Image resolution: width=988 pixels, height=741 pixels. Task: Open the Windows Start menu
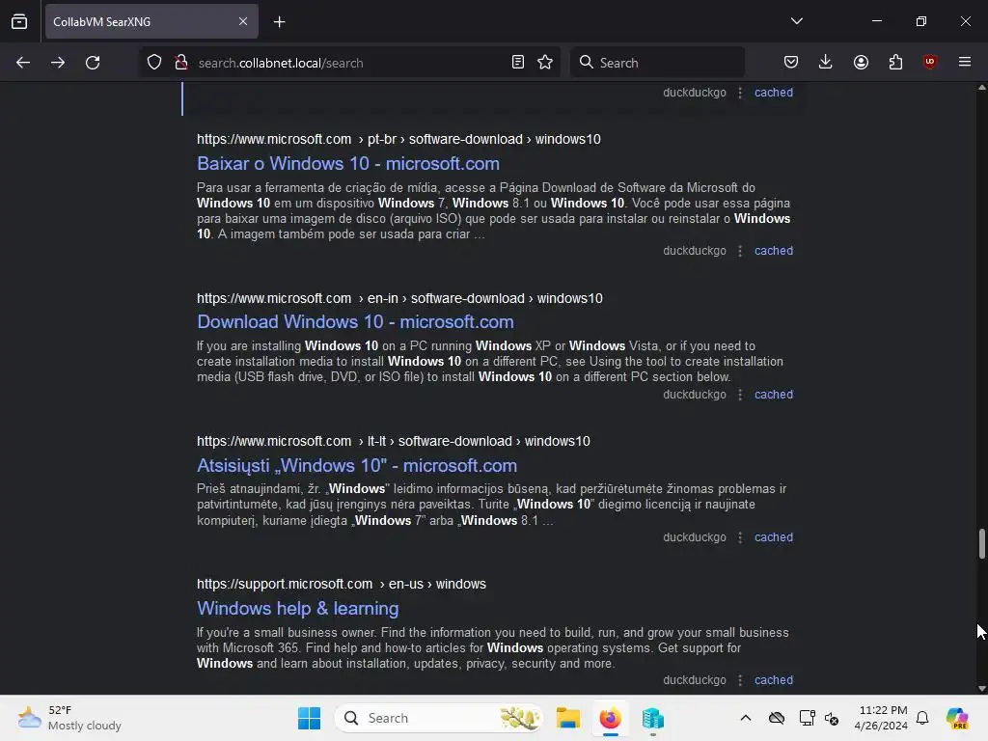pyautogui.click(x=309, y=718)
